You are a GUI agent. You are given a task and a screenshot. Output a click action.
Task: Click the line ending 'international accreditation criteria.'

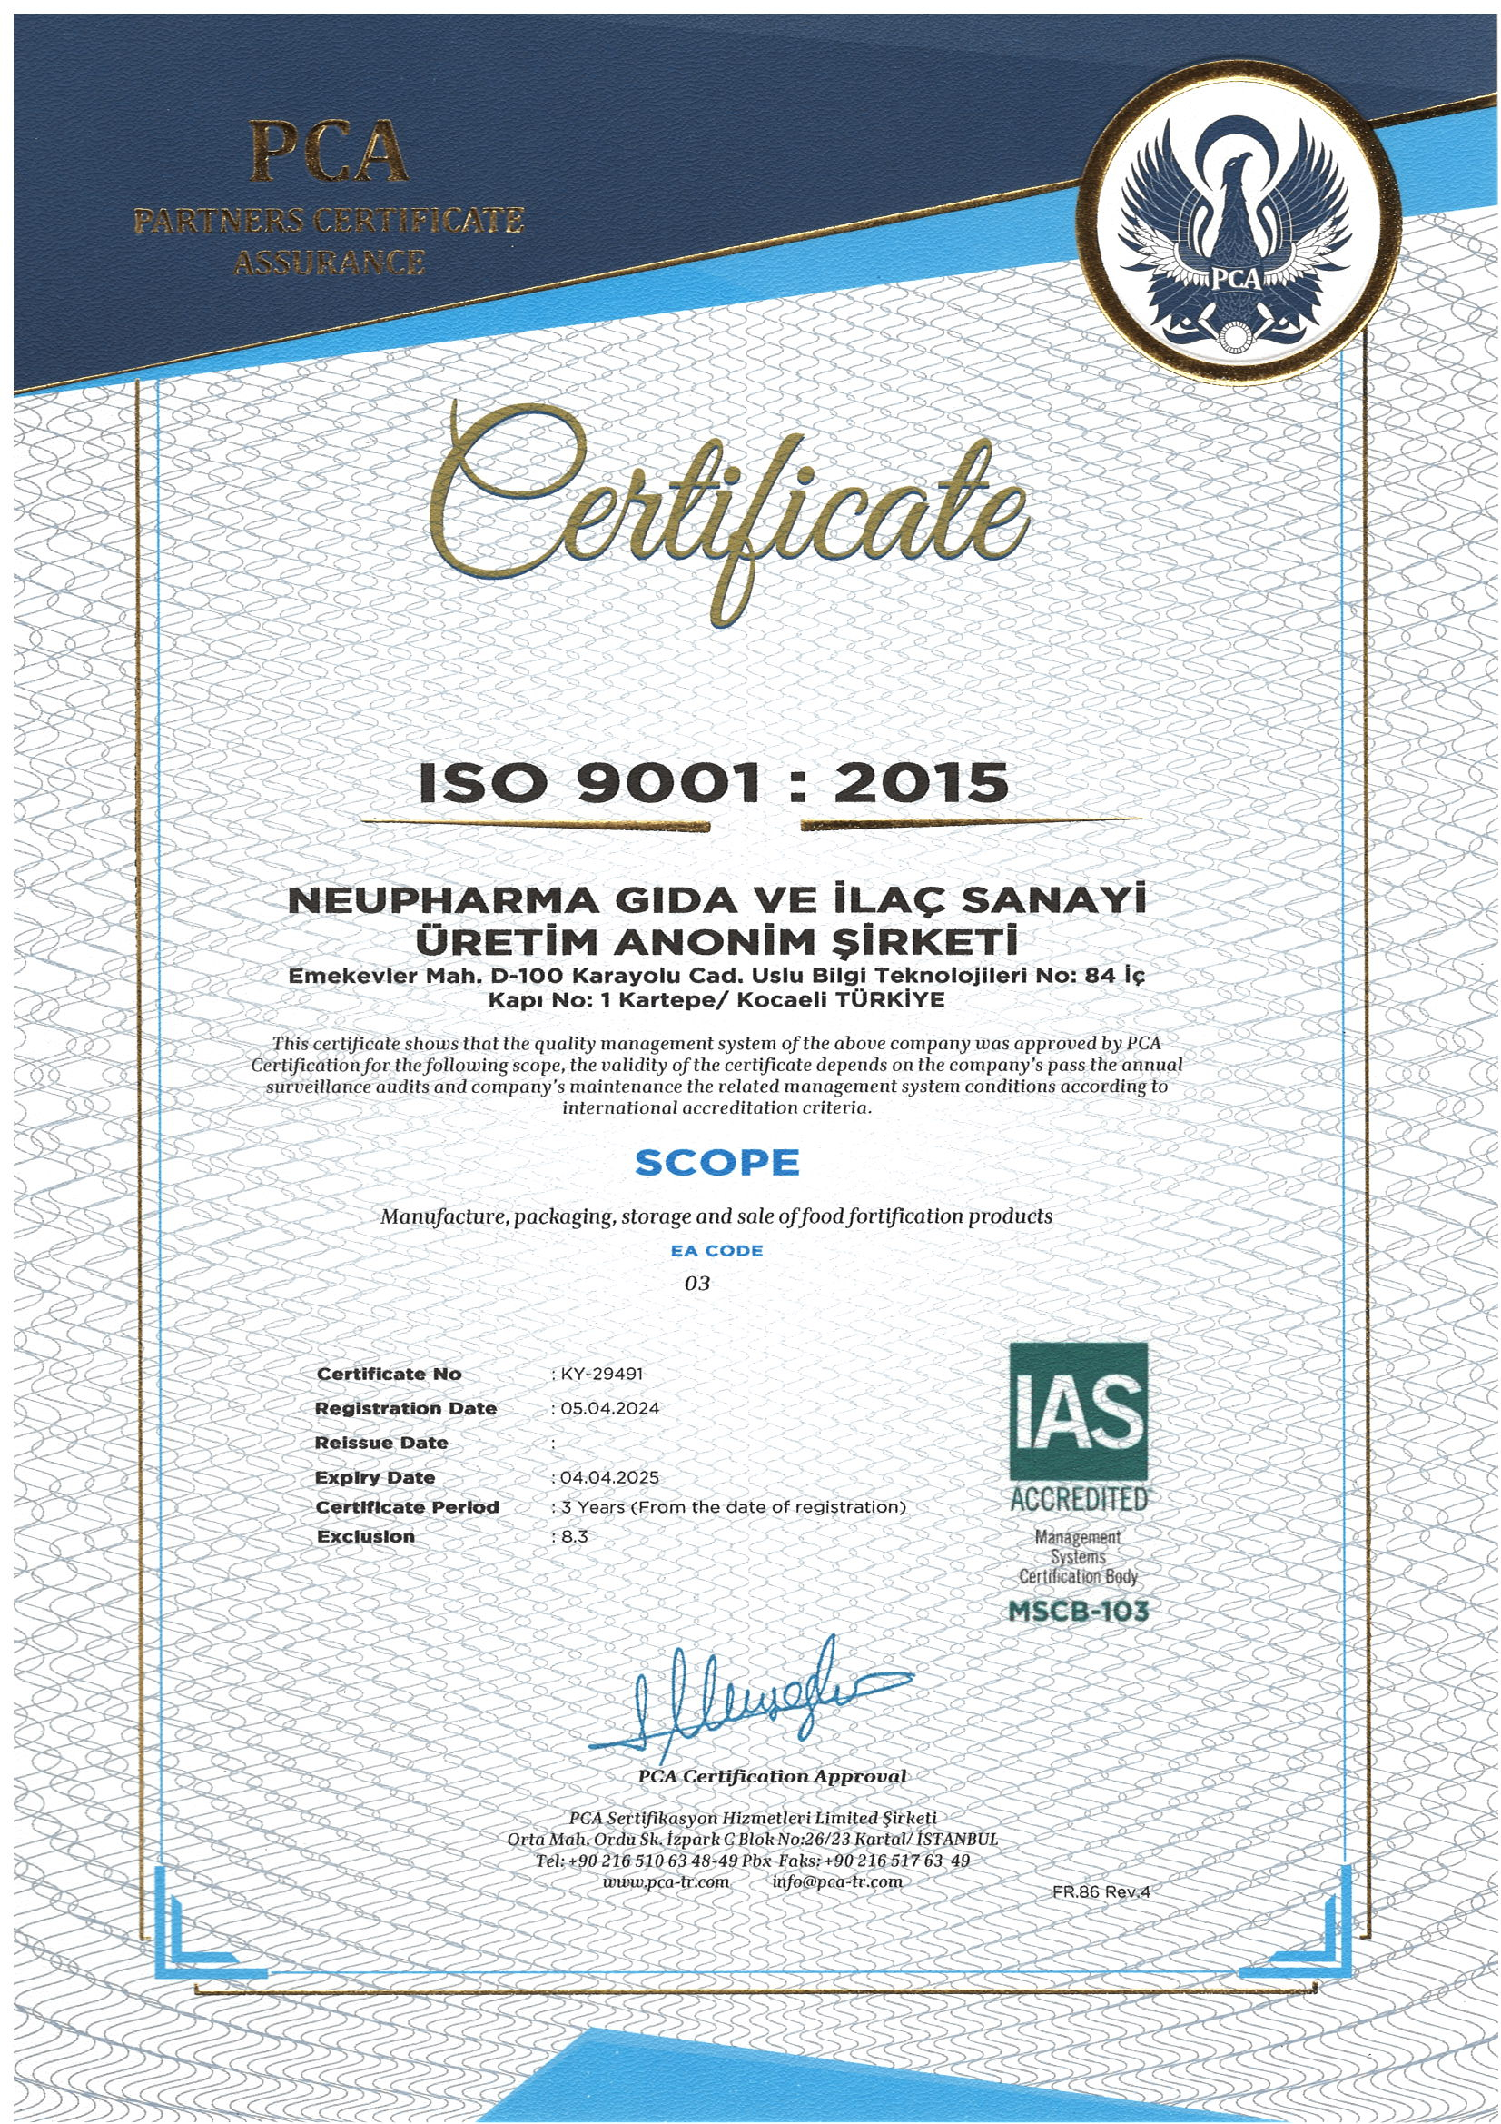coord(716,1107)
